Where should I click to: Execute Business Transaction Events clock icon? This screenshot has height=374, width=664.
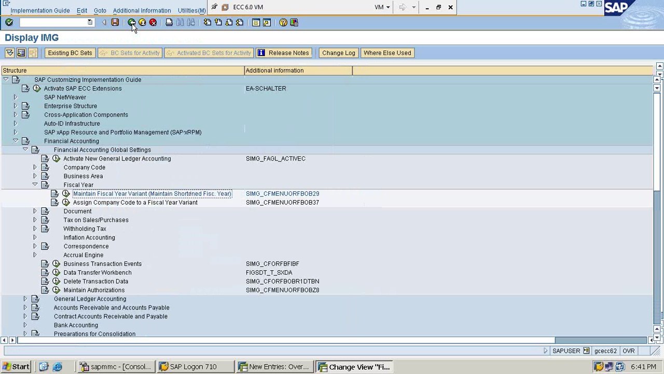pyautogui.click(x=56, y=263)
